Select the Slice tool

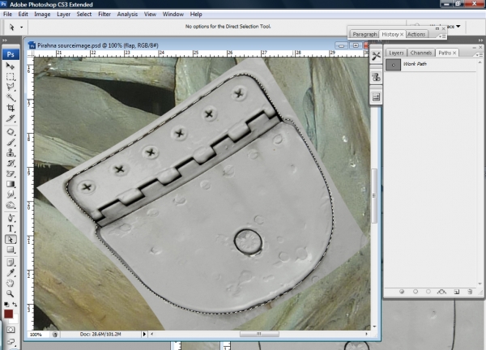tap(11, 119)
